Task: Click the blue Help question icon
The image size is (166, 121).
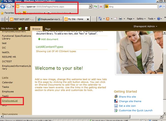Action: [159, 19]
